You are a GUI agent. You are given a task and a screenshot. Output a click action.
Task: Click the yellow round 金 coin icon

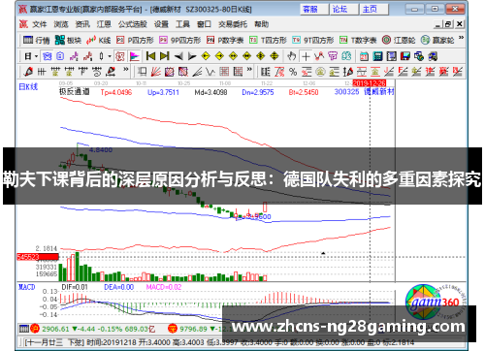coord(320,72)
